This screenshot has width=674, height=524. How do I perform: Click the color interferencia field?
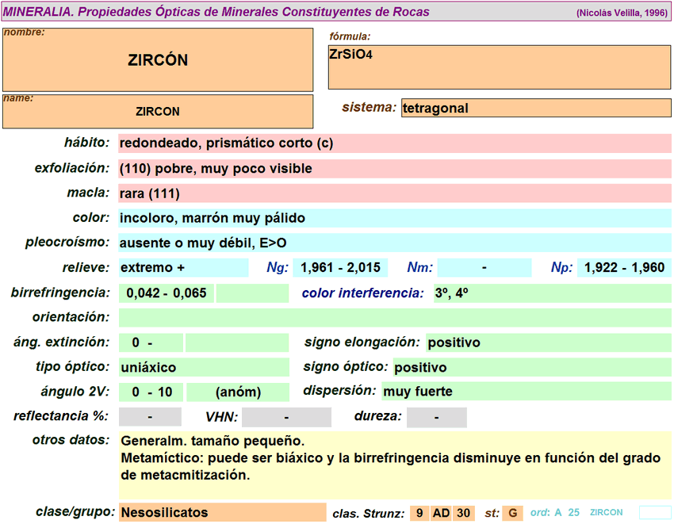tap(551, 293)
